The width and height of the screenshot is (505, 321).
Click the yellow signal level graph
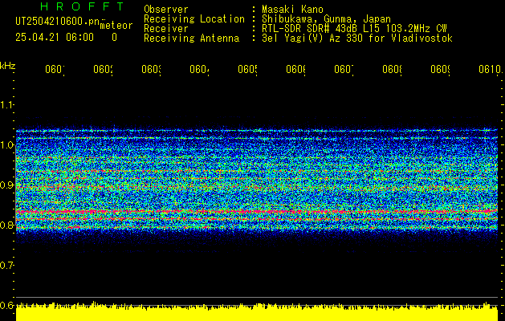click(257, 311)
